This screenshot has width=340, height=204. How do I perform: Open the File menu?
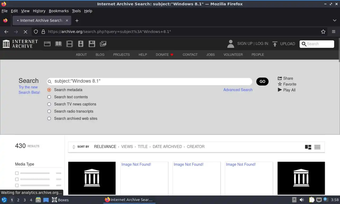(x=5, y=11)
